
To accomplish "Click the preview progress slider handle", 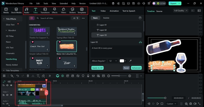I will coord(165,98).
